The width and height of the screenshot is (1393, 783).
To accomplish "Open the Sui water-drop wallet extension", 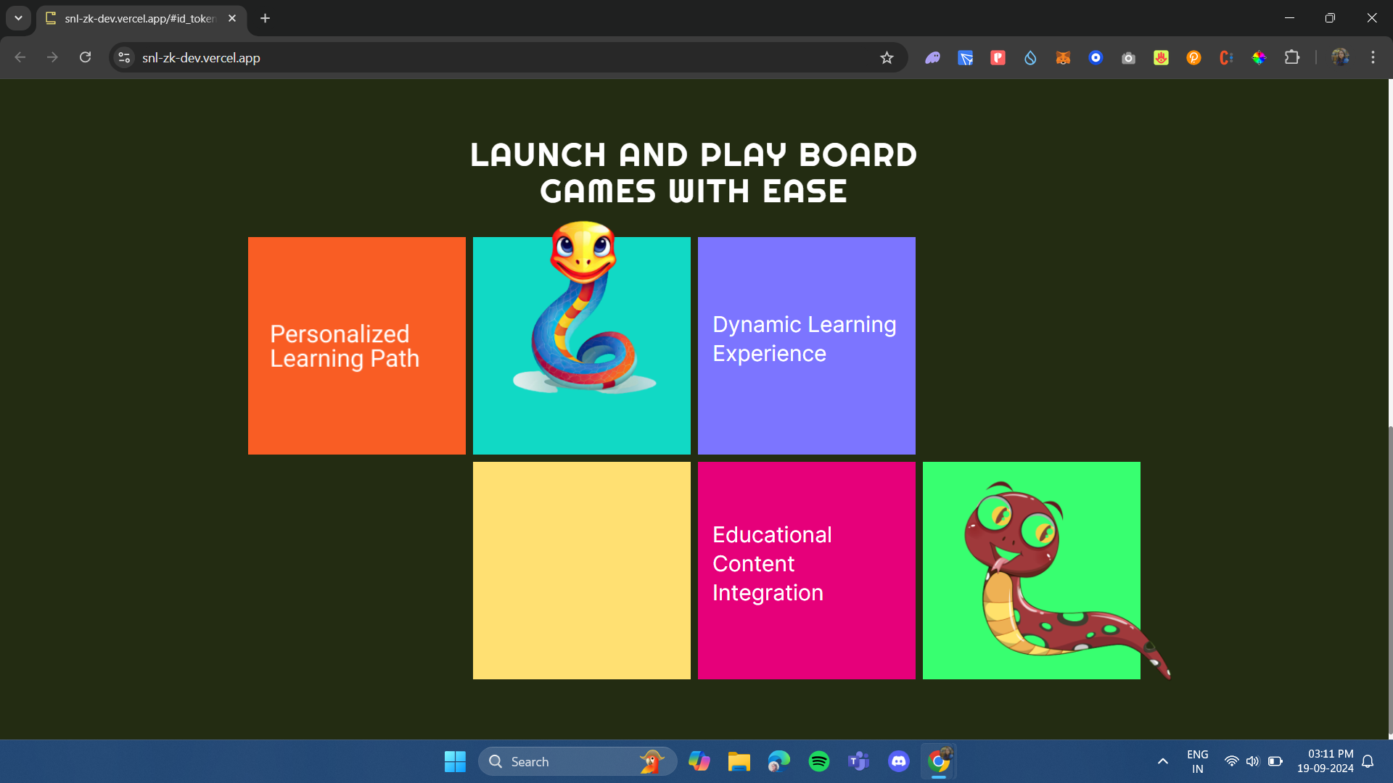I will pyautogui.click(x=1030, y=58).
